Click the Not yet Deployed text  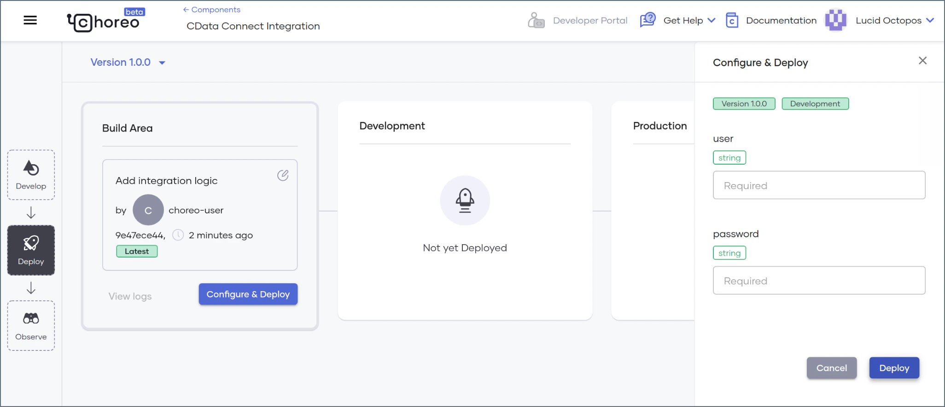coord(465,248)
